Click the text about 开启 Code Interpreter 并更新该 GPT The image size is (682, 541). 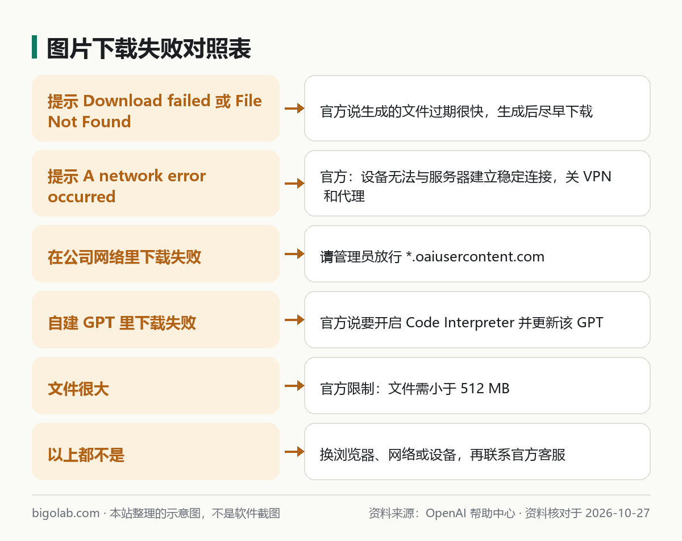(461, 323)
